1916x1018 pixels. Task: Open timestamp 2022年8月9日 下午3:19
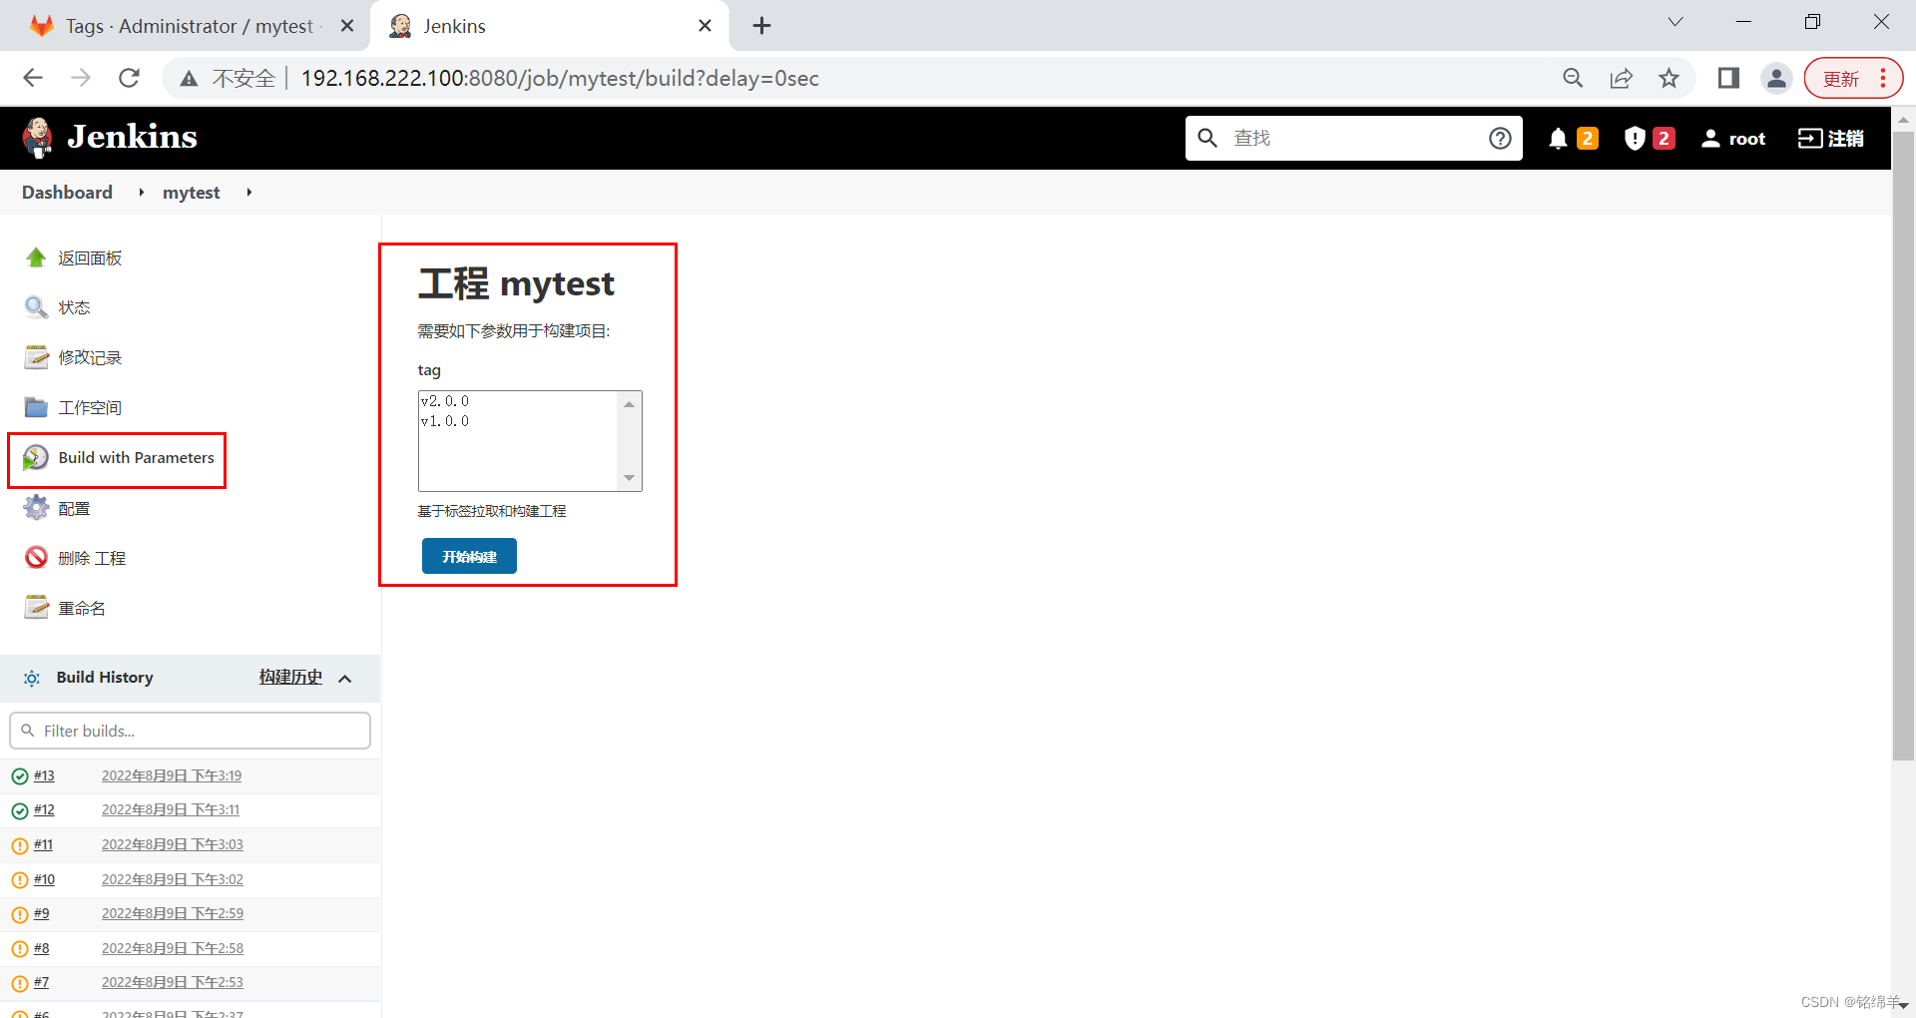pyautogui.click(x=172, y=775)
